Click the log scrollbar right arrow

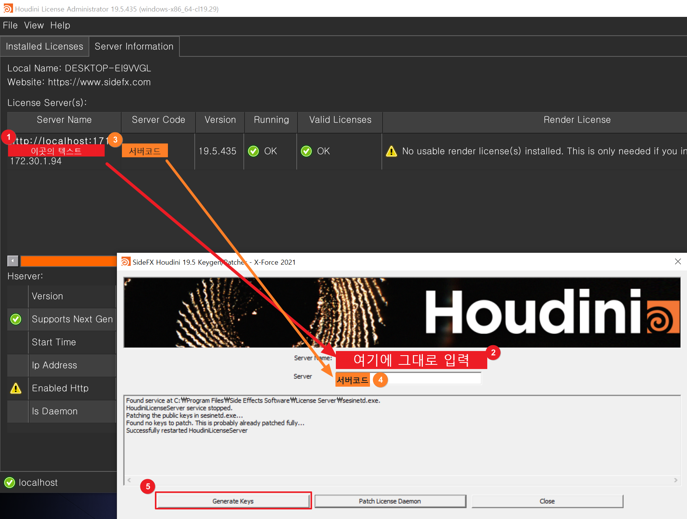click(675, 480)
